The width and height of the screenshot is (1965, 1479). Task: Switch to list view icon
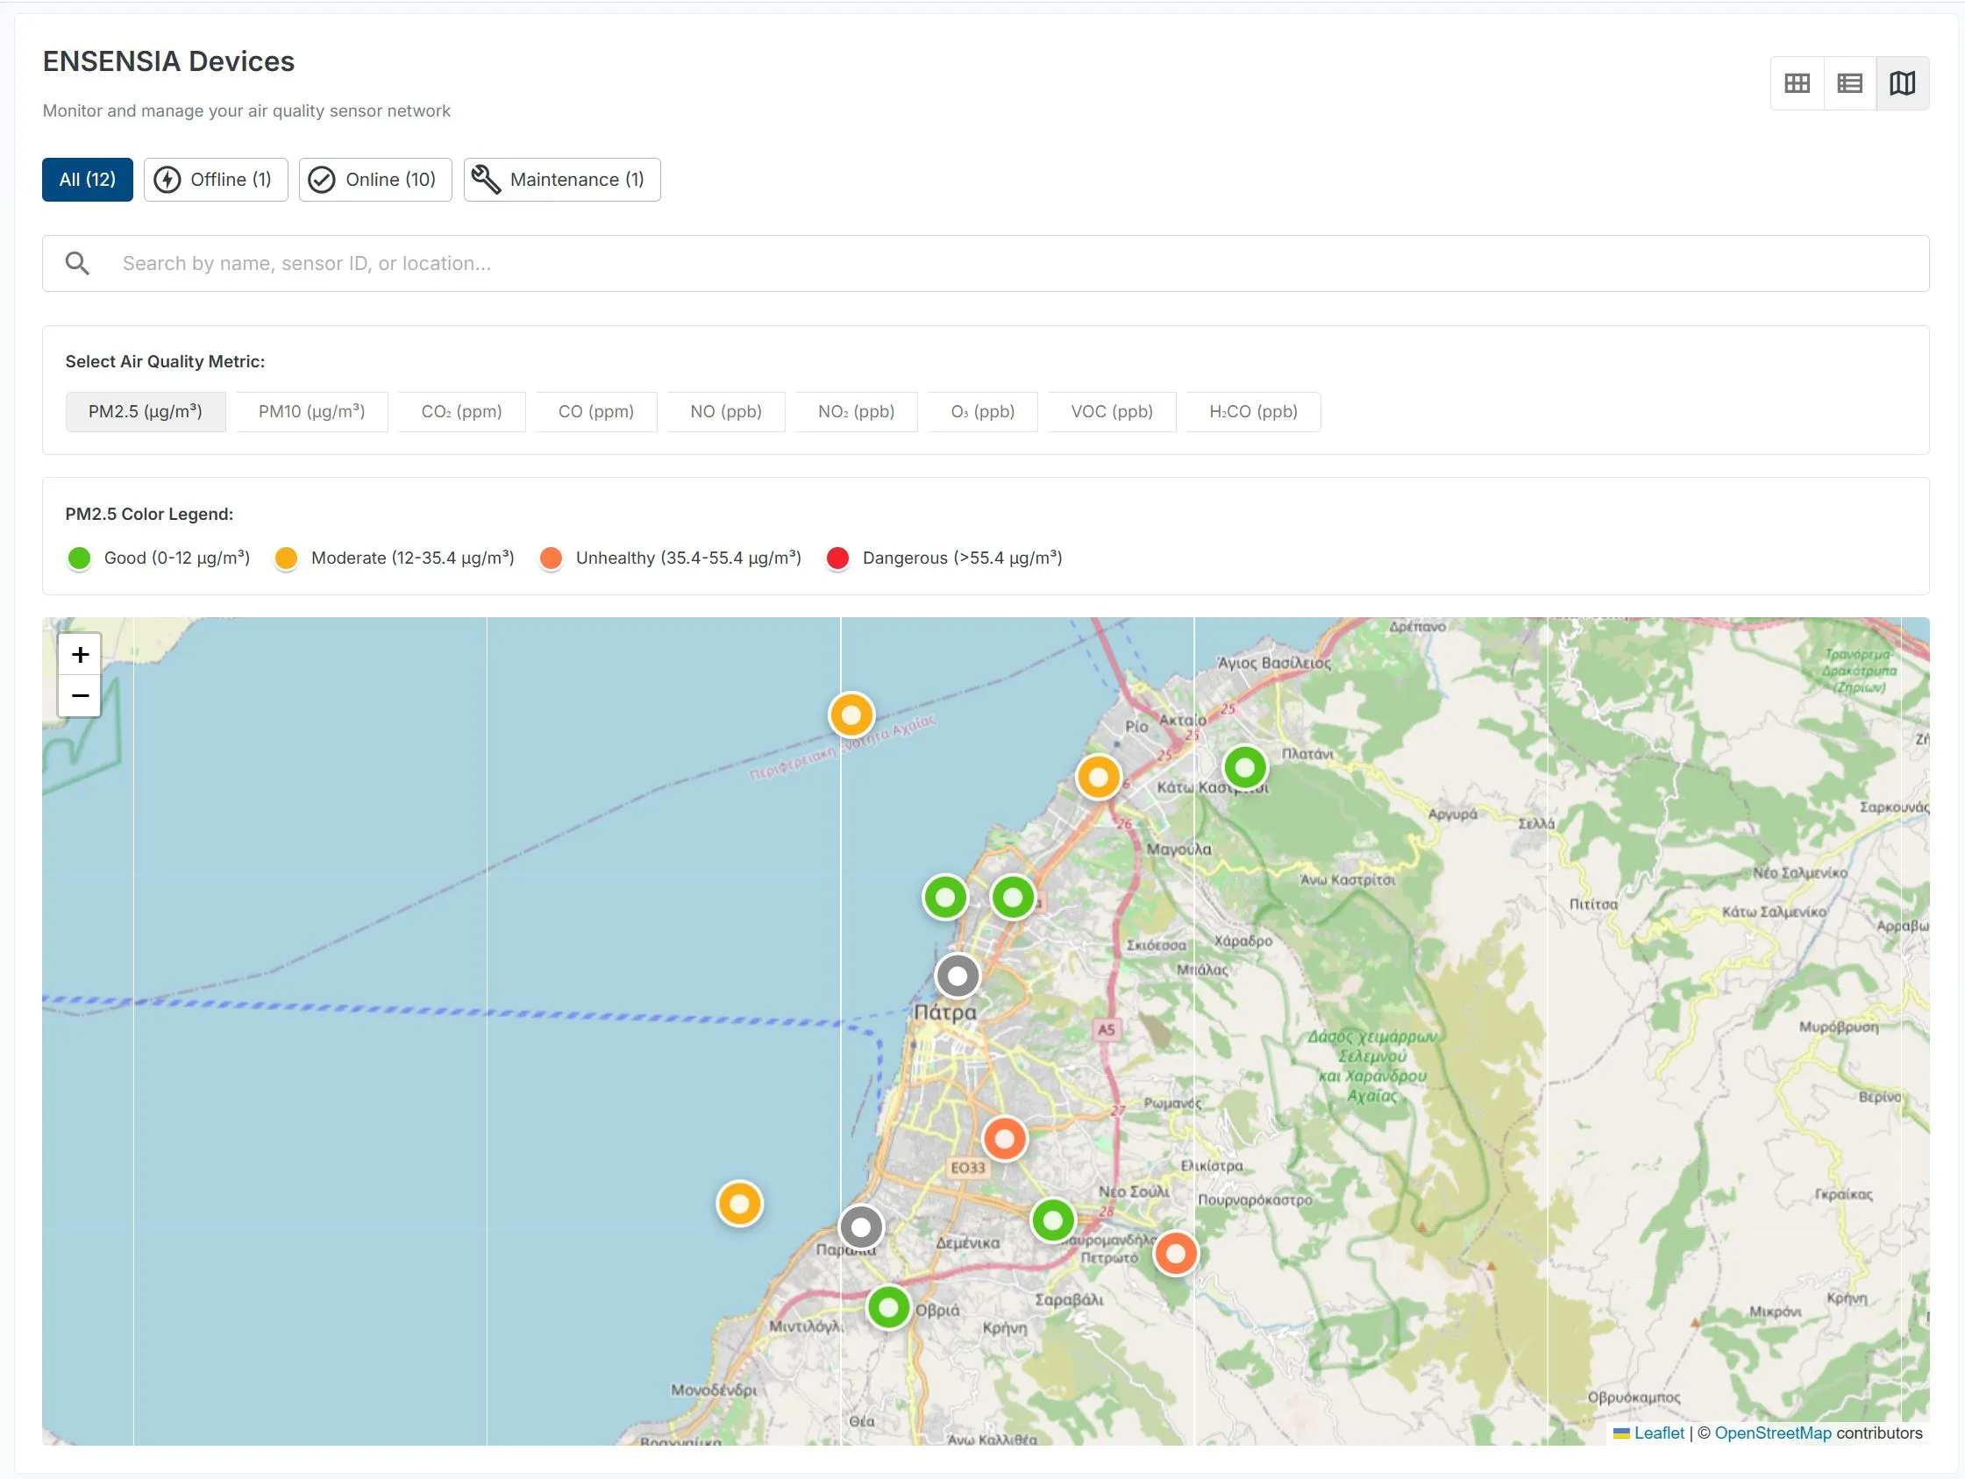click(1849, 83)
